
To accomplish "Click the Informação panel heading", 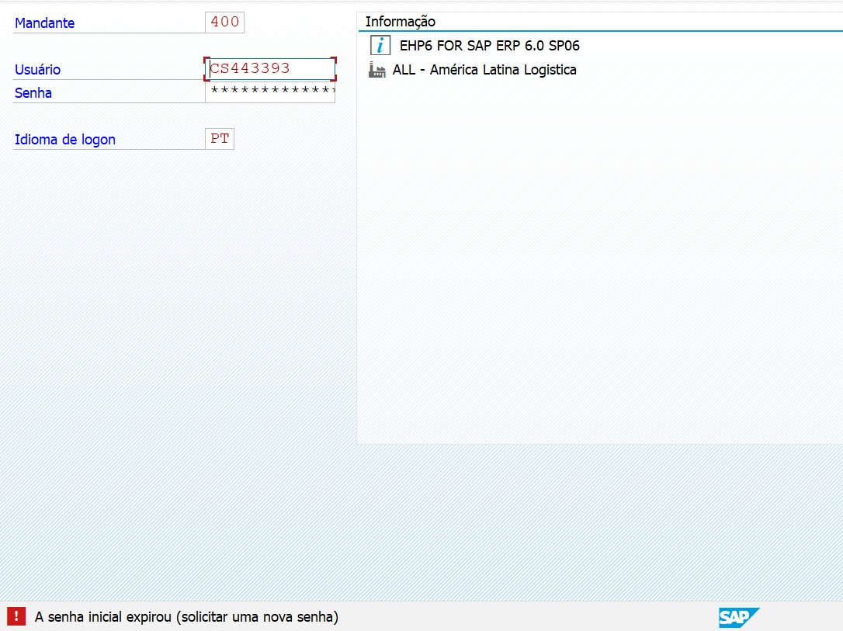I will (x=401, y=22).
